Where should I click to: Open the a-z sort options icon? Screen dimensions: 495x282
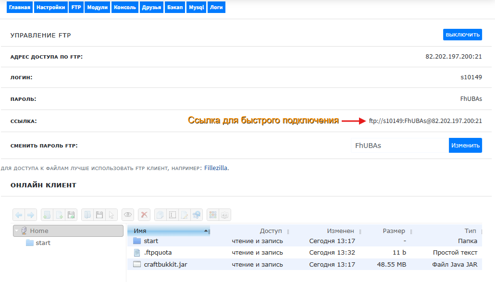pyautogui.click(x=225, y=215)
